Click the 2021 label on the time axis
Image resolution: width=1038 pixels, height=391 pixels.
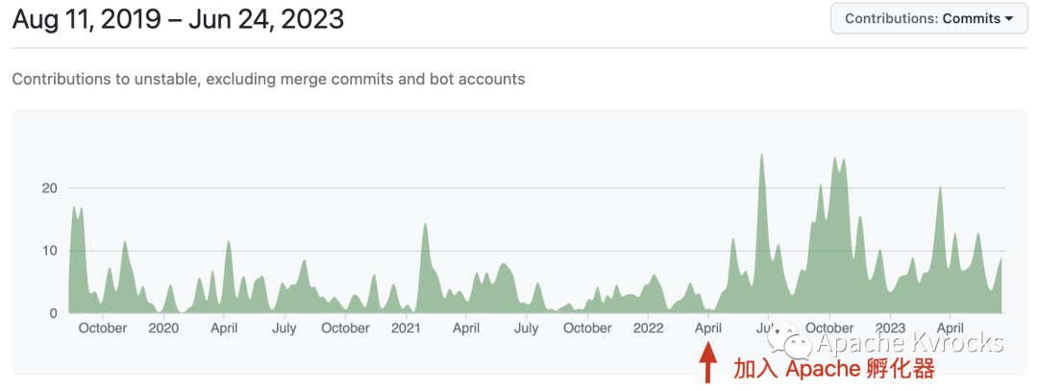tap(406, 329)
